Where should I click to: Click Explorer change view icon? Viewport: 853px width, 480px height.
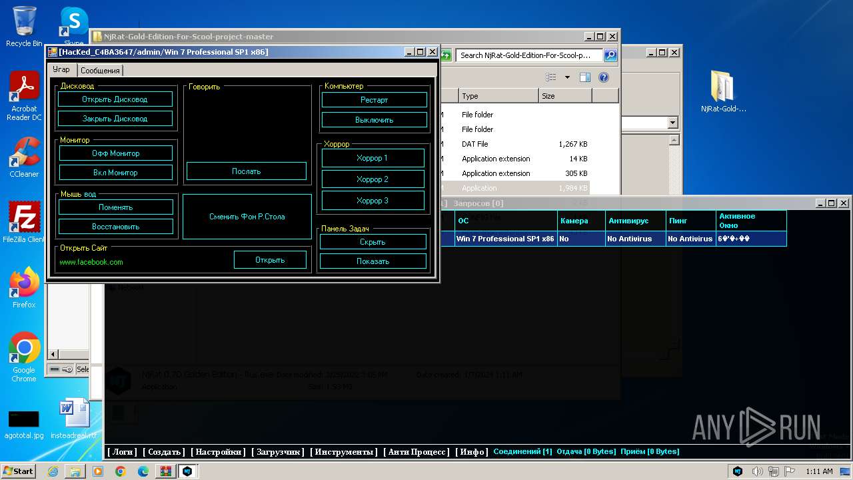(x=552, y=77)
